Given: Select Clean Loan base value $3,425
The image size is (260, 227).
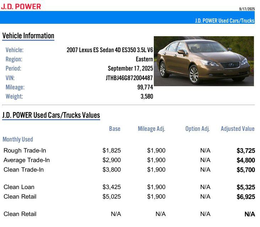Looking at the screenshot, I should pyautogui.click(x=112, y=187).
